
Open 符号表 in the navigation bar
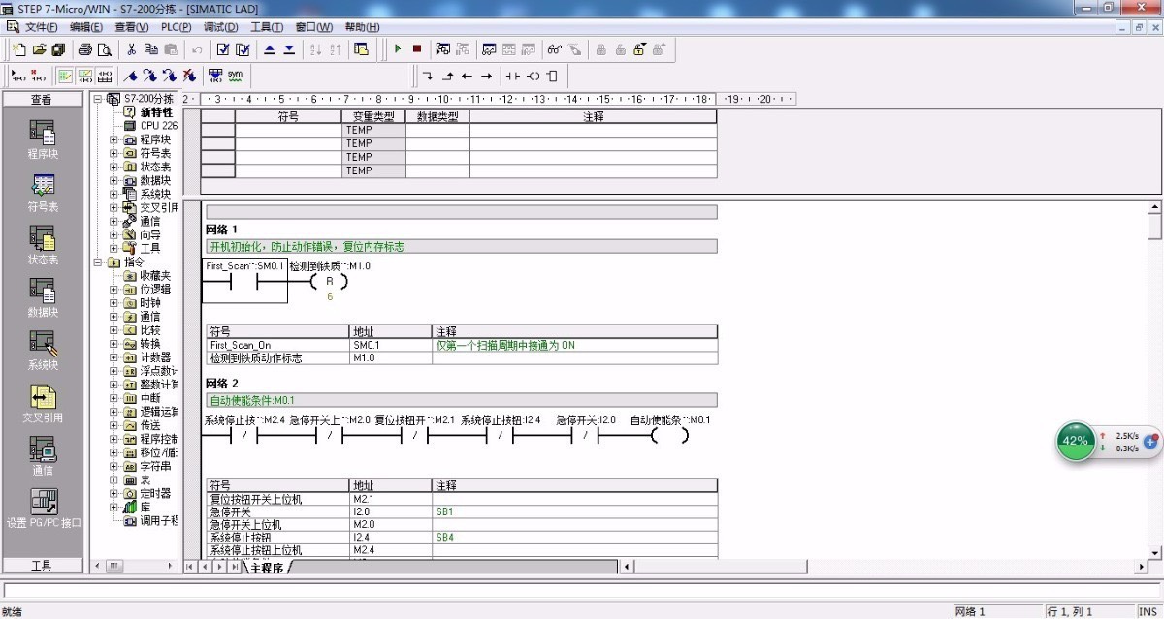[42, 193]
